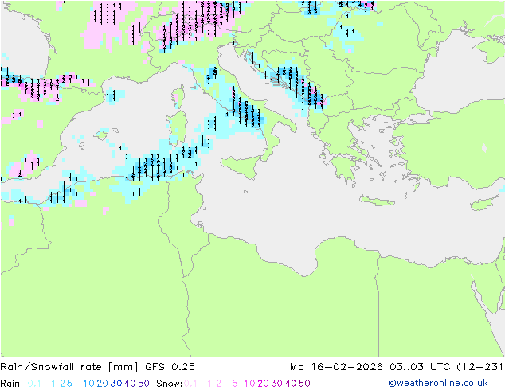Click the "(12+231" forecast offset text
The height and width of the screenshot is (390, 505).
[x=480, y=367]
